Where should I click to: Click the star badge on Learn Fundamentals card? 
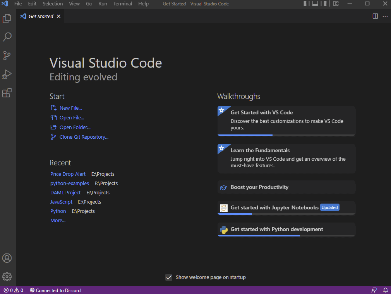click(x=221, y=148)
